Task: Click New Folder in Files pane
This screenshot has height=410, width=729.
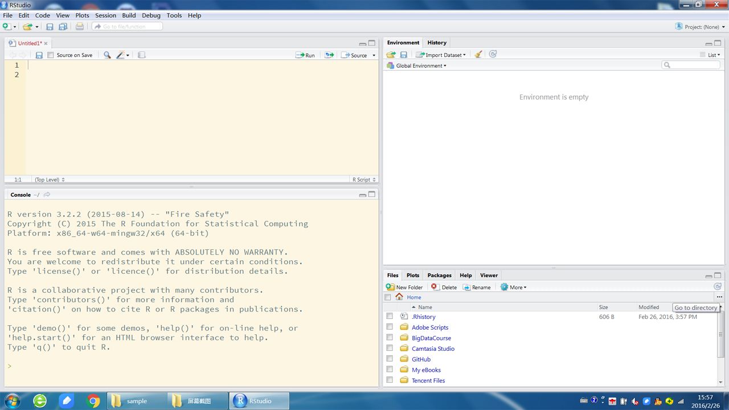Action: (x=404, y=287)
